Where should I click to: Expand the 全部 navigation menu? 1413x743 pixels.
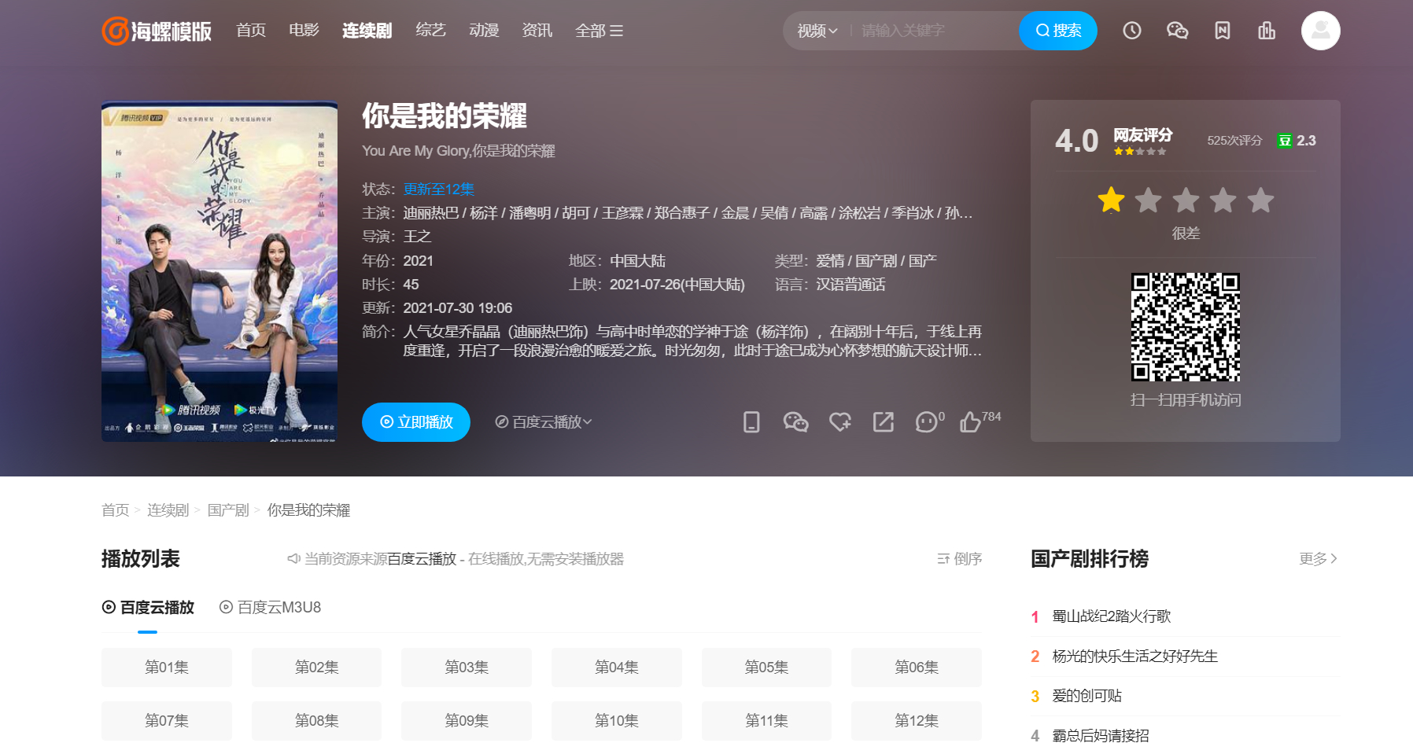(599, 31)
